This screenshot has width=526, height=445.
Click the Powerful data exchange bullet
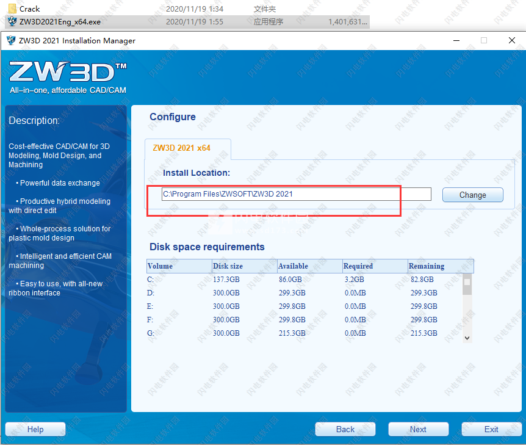[58, 183]
